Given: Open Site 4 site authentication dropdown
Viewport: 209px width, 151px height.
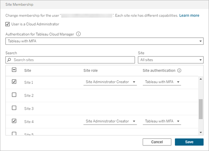Looking at the screenshot, I should point(162,121).
